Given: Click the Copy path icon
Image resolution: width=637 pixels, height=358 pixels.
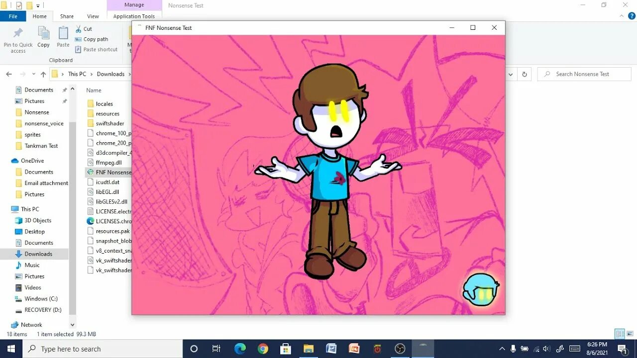Looking at the screenshot, I should click(79, 39).
